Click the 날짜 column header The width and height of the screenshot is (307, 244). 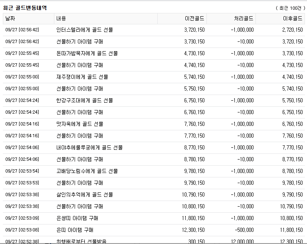(x=10, y=18)
